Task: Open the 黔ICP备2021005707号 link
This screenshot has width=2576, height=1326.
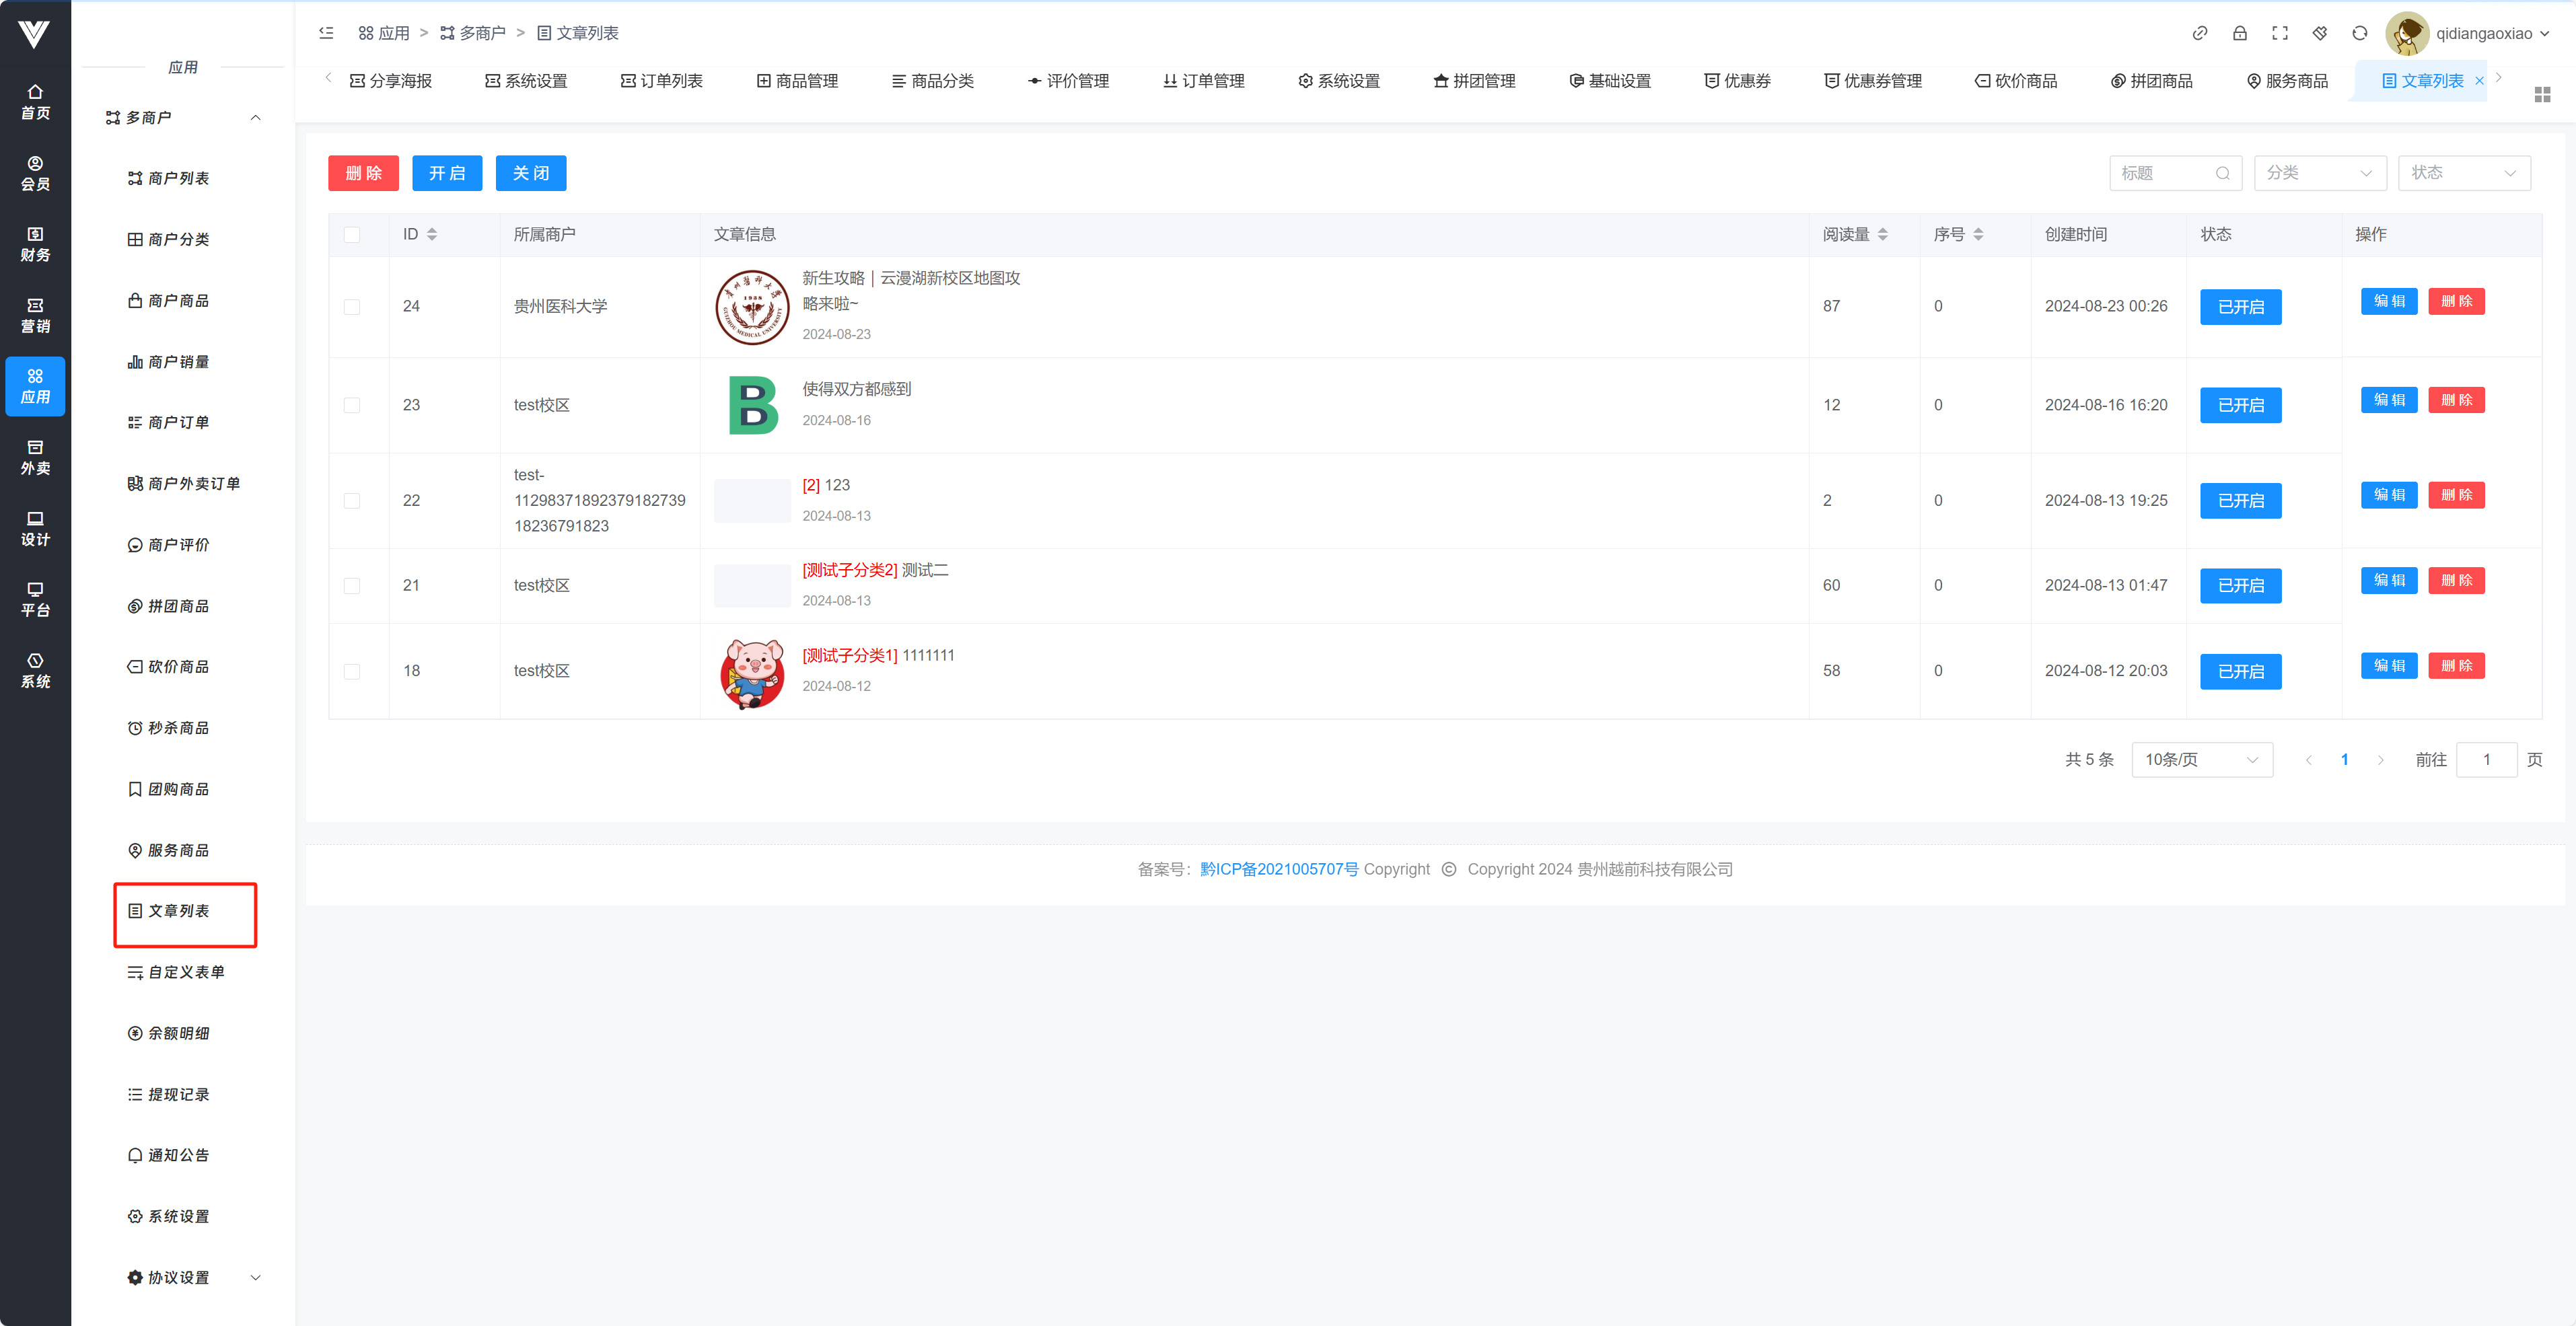Action: point(1278,869)
